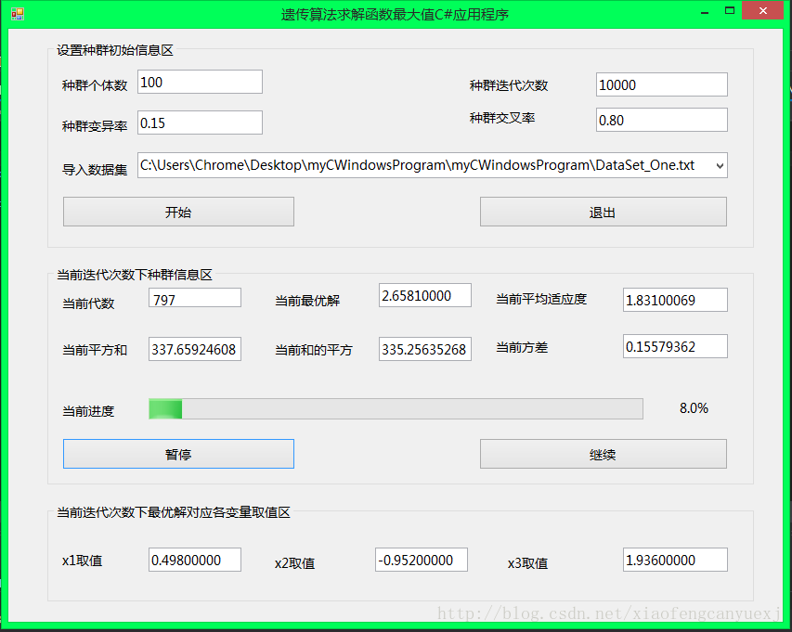Click the x2取值 label

point(294,563)
